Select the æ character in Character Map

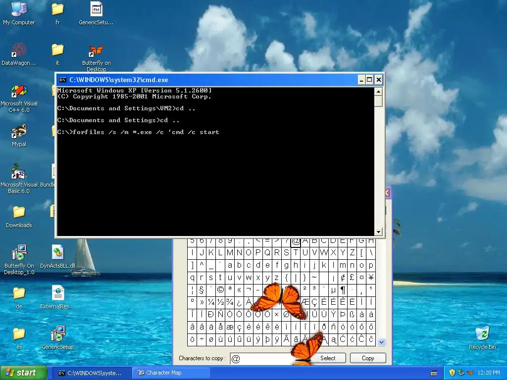pyautogui.click(x=230, y=327)
